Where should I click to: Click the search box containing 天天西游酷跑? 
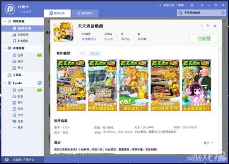click(202, 13)
